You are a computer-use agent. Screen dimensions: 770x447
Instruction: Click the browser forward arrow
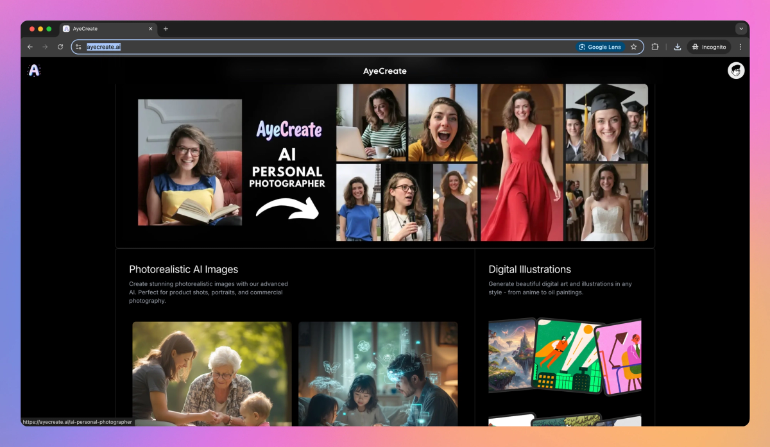(x=45, y=47)
